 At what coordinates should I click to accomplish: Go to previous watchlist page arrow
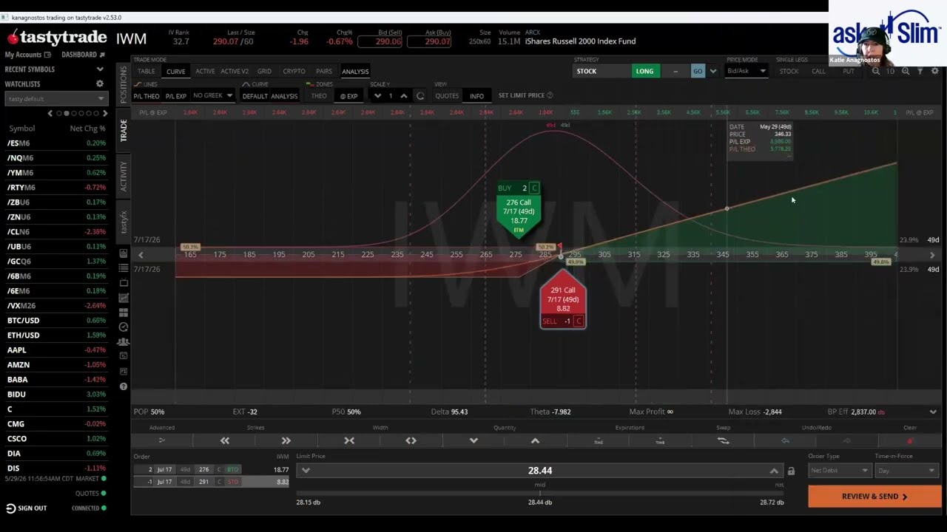coord(50,113)
